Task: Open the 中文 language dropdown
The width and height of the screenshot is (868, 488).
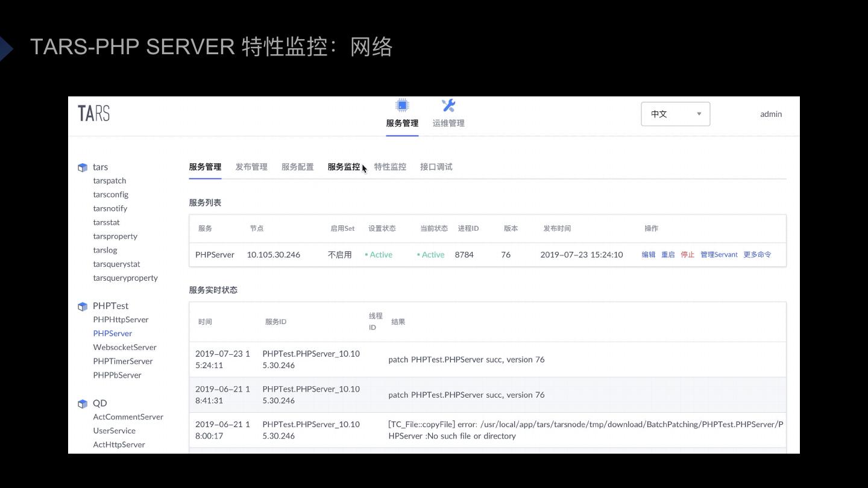Action: point(675,114)
